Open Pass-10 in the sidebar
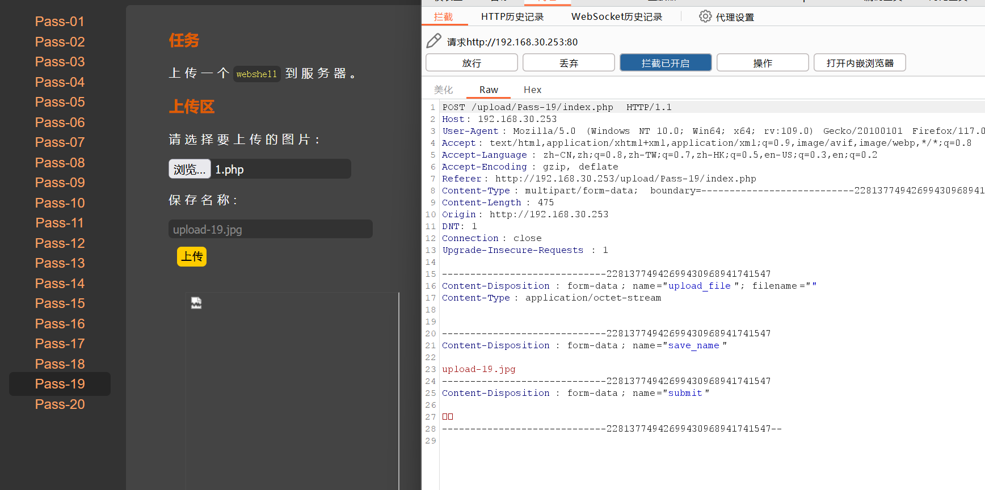The width and height of the screenshot is (985, 490). pos(60,203)
